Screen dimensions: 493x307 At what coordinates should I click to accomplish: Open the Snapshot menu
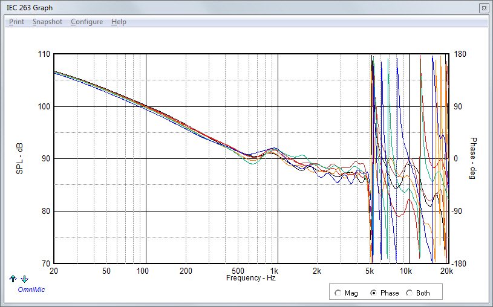click(x=47, y=22)
